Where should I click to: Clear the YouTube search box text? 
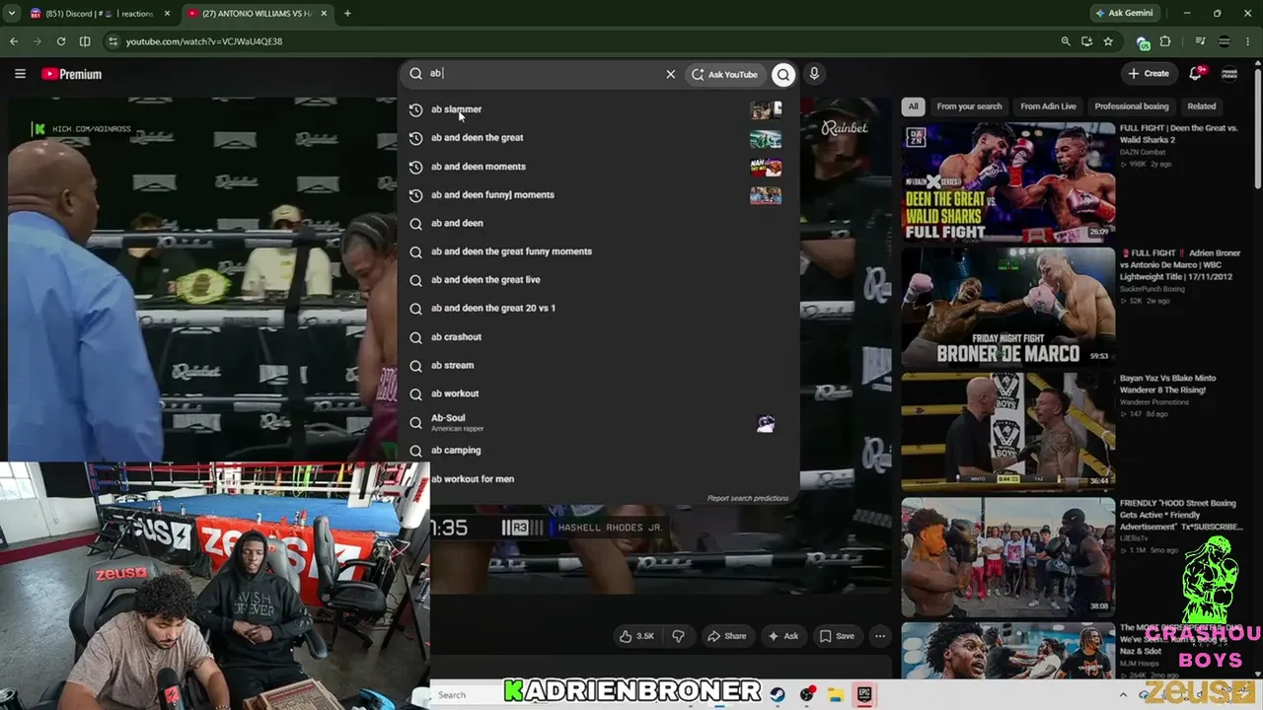point(670,74)
